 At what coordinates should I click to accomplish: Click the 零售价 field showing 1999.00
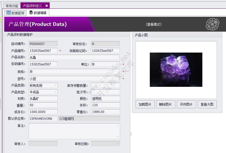tap(105, 112)
